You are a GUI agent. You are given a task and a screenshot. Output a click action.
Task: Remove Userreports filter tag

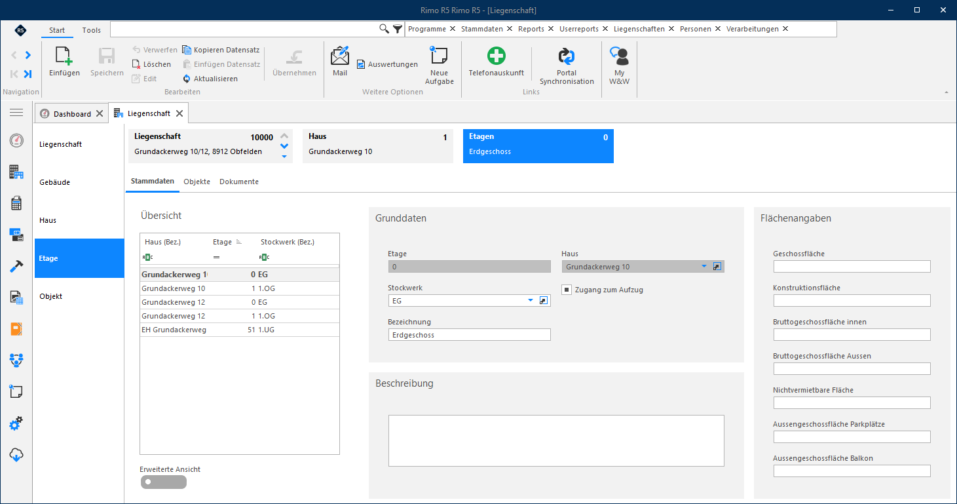[605, 29]
